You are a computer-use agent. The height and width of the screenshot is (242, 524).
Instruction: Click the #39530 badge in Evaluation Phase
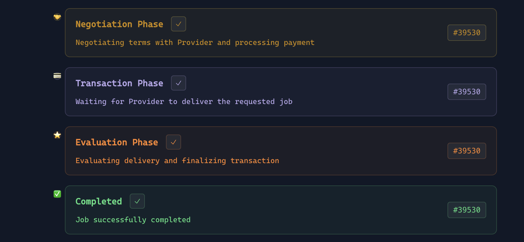point(467,151)
